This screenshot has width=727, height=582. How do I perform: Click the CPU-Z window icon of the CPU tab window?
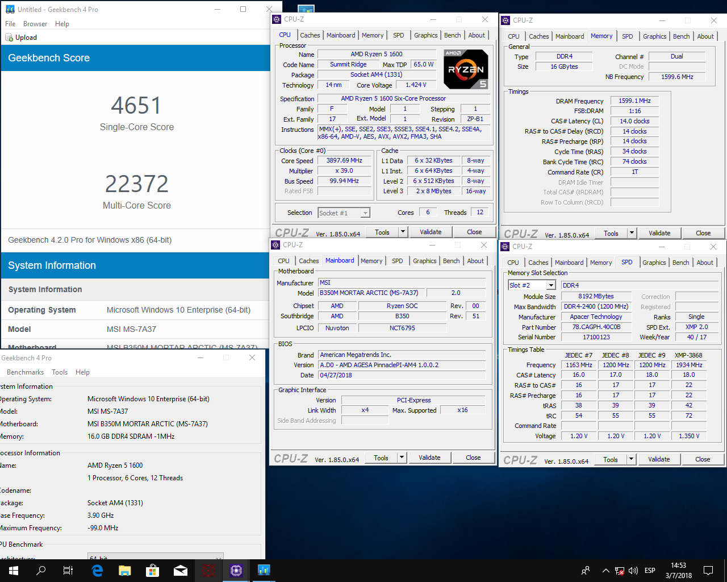coord(277,19)
